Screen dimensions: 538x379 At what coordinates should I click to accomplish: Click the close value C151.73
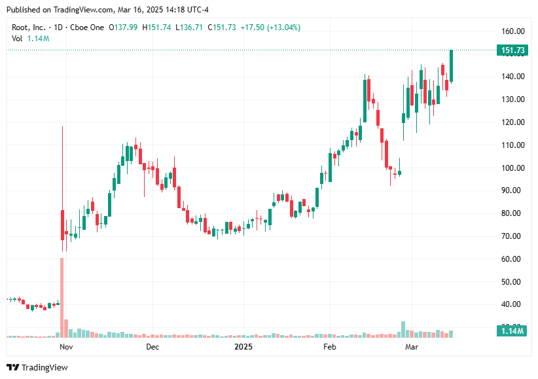(222, 27)
